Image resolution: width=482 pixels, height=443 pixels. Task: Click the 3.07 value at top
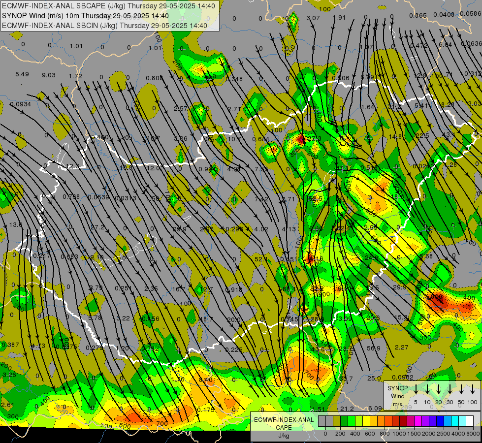pyautogui.click(x=313, y=18)
